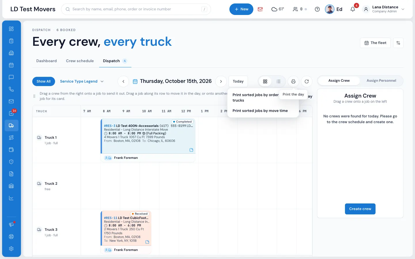Screen dimensions: 415x259
Task: Open the note icon on RES-11 job card
Action: (147, 242)
